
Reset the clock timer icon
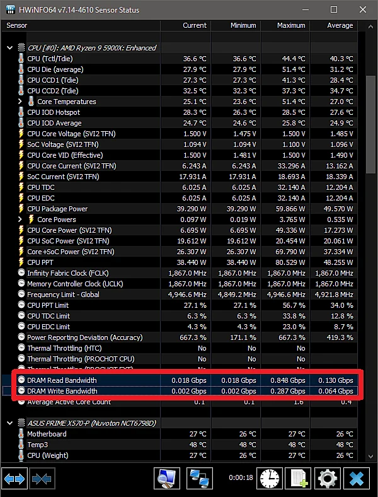pos(270,479)
